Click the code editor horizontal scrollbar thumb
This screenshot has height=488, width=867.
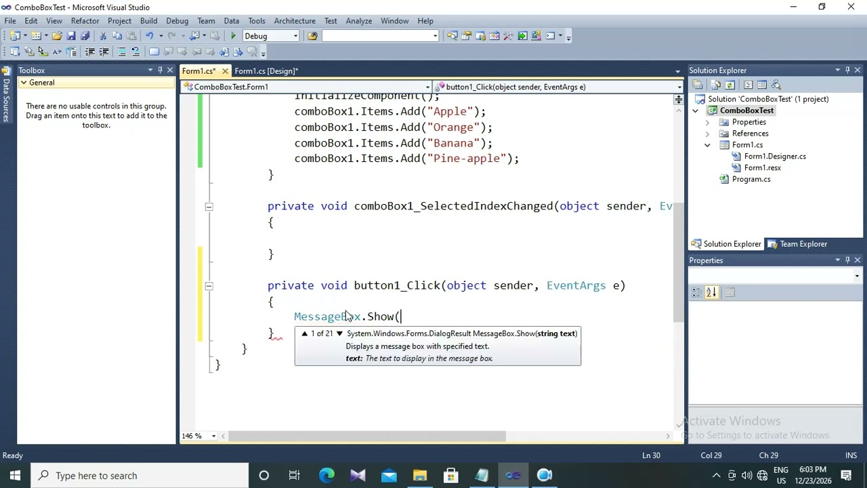[366, 436]
